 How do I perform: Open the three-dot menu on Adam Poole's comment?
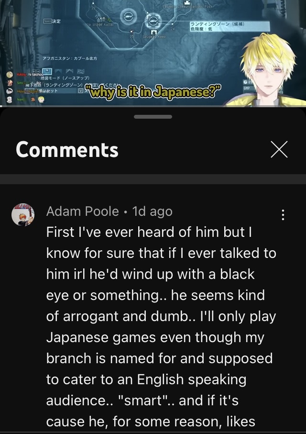pos(283,215)
